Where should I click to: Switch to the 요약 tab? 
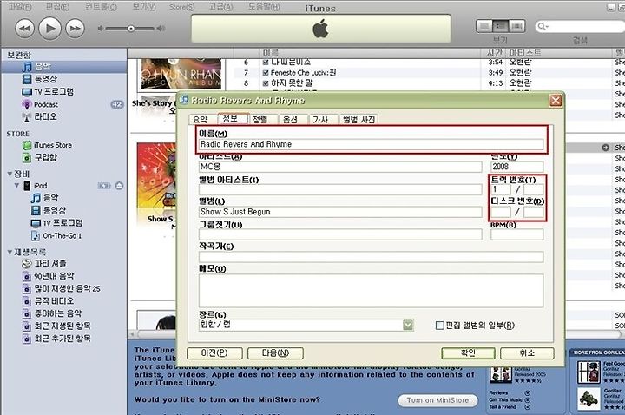point(201,119)
